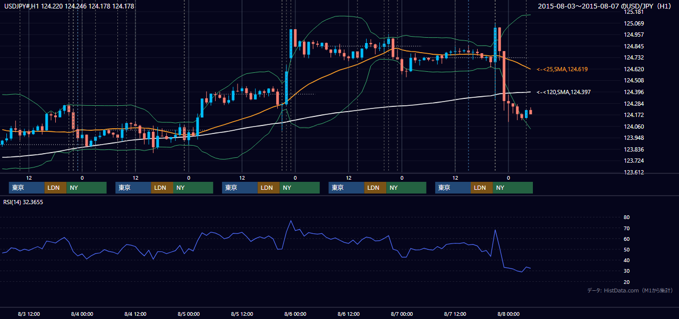Click the 8/5 12:00 time axis label

point(242,314)
